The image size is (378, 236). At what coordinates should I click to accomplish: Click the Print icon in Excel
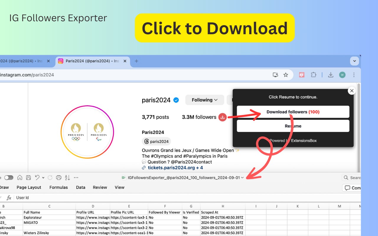(59, 178)
